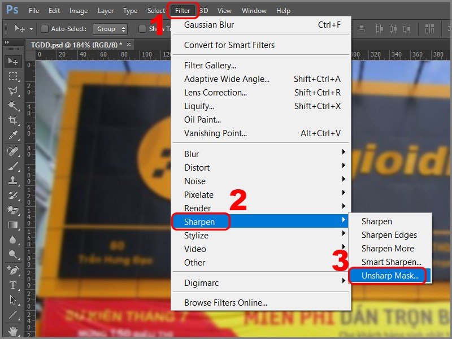Select the Polygonal Lasso tool
The height and width of the screenshot is (339, 452).
[x=13, y=91]
